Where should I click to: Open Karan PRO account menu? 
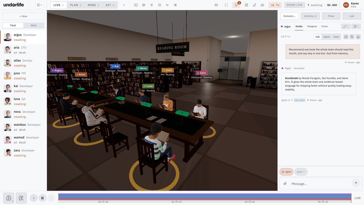point(351,5)
